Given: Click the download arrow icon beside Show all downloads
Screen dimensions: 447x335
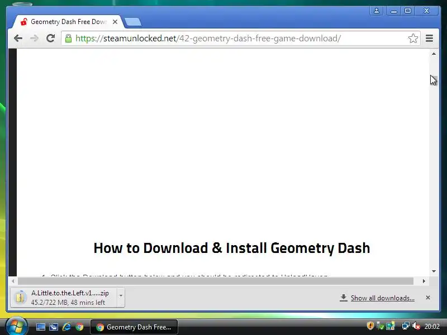Looking at the screenshot, I should 344,298.
